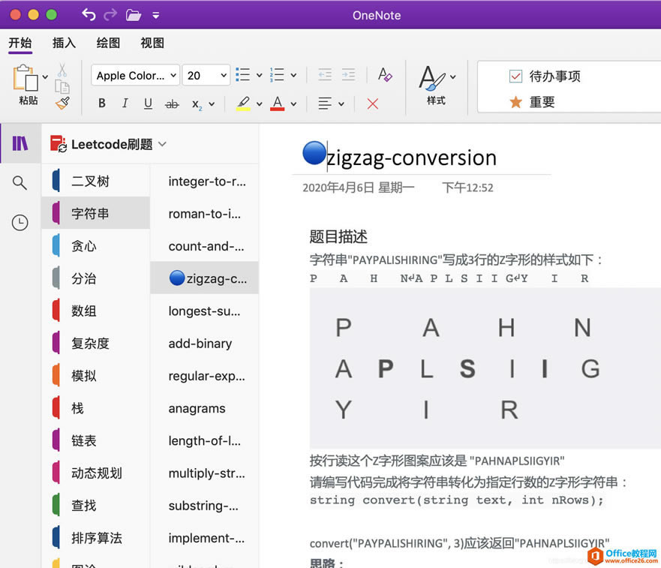661x568 pixels.
Task: Click the zigzag-conversion page title field
Action: [412, 158]
